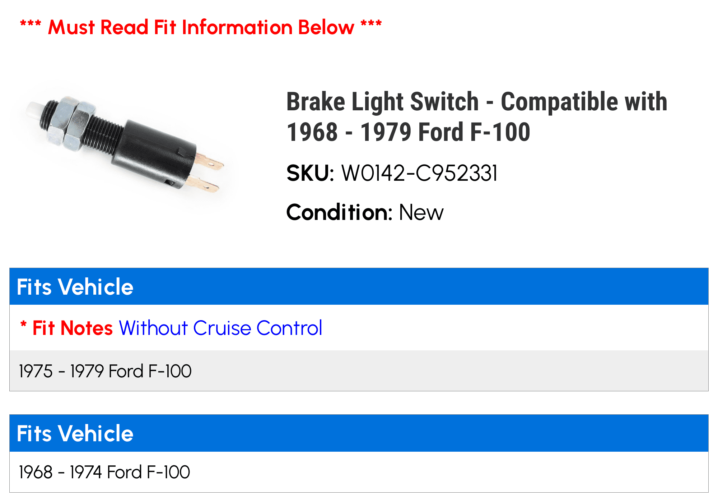This screenshot has height=502, width=718.
Task: Click the Condition: New text
Action: pos(365,212)
